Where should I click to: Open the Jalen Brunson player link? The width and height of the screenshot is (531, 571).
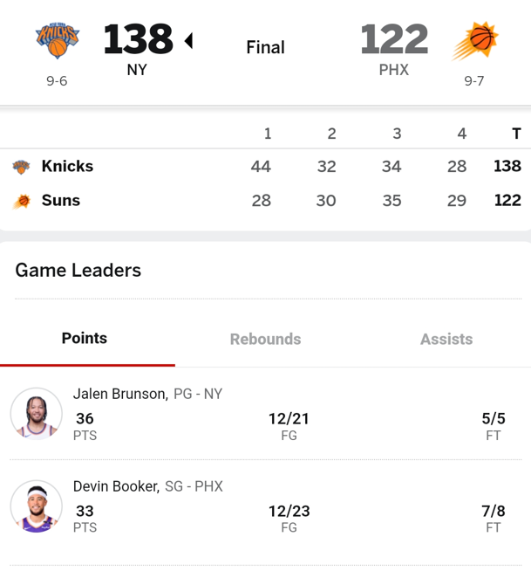pos(120,394)
